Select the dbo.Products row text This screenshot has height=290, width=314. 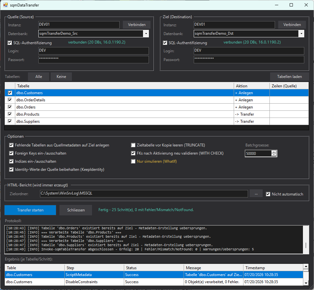(x=28, y=114)
